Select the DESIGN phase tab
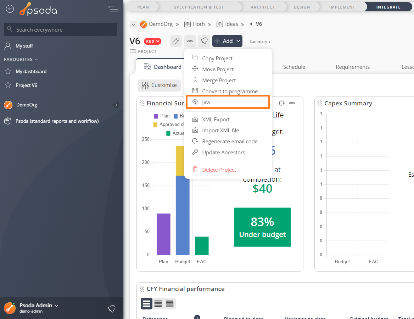Image resolution: width=414 pixels, height=319 pixels. pyautogui.click(x=302, y=7)
